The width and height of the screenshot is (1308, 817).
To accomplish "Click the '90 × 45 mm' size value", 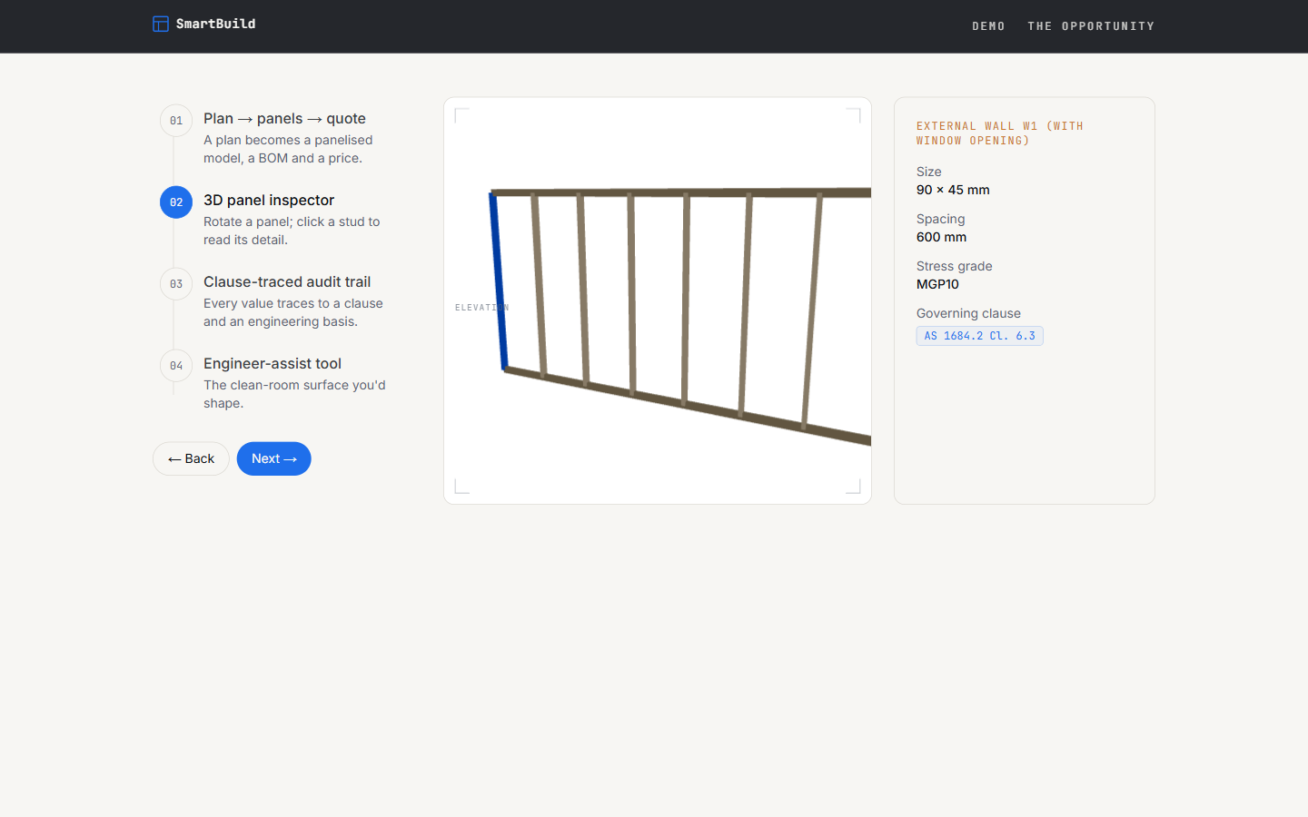I will point(953,190).
